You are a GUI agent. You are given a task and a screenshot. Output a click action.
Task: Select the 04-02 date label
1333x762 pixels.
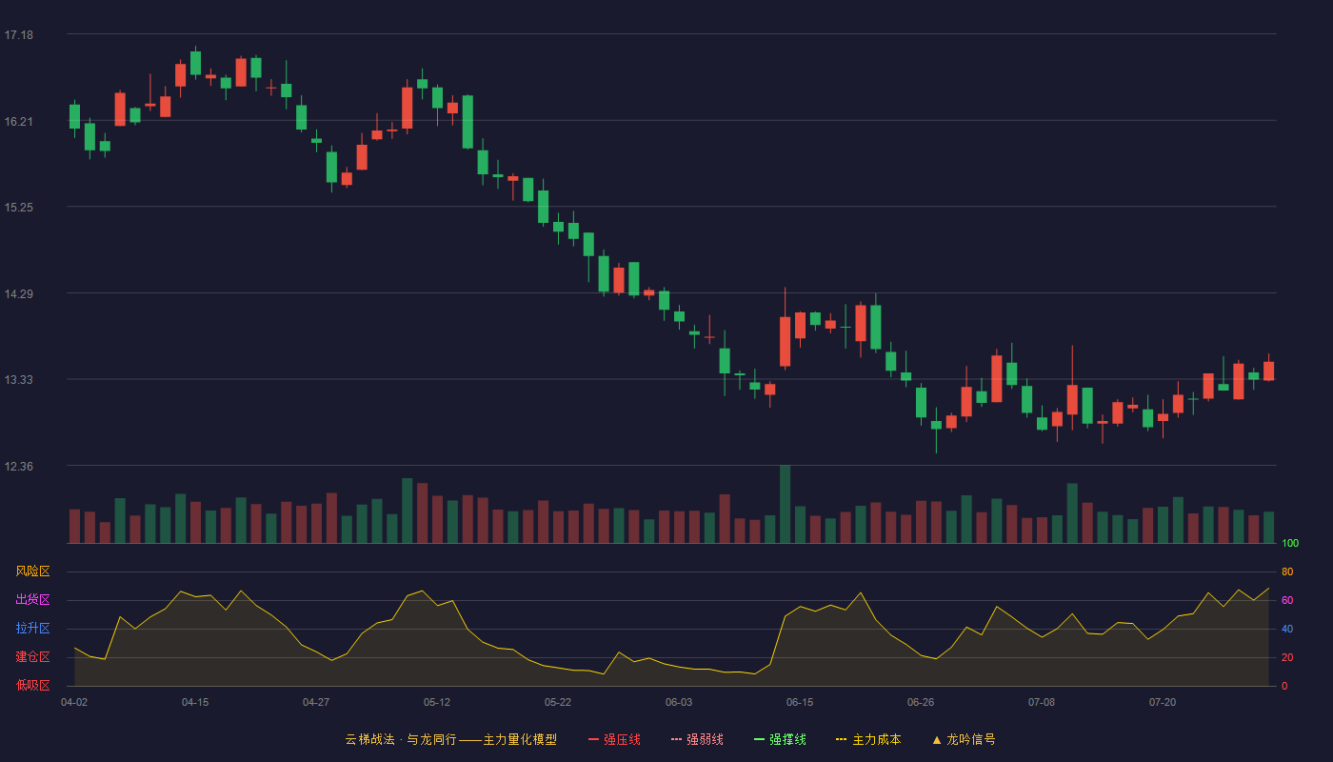click(x=74, y=702)
